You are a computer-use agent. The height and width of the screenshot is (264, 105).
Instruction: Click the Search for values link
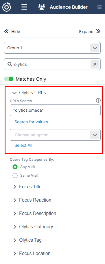click(x=31, y=122)
